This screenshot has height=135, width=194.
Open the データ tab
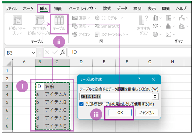coord(122,9)
